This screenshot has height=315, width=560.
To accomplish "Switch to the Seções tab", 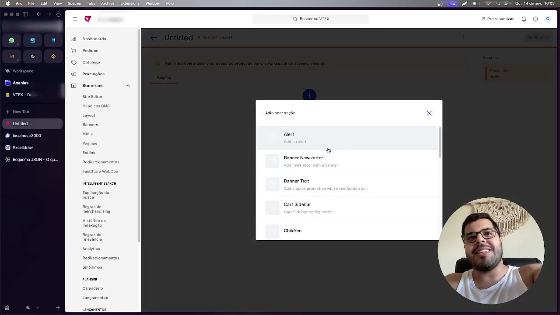I will coord(164,78).
